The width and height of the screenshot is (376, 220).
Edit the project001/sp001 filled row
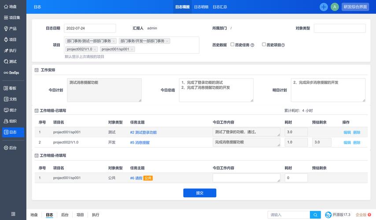coord(347,132)
